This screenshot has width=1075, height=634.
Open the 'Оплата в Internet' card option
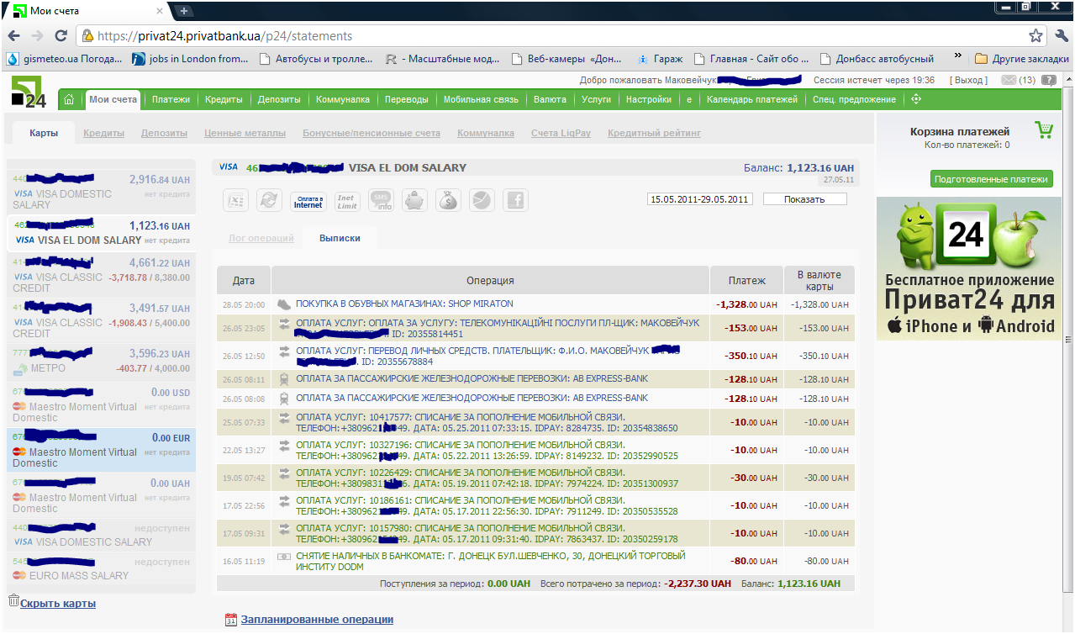(308, 201)
